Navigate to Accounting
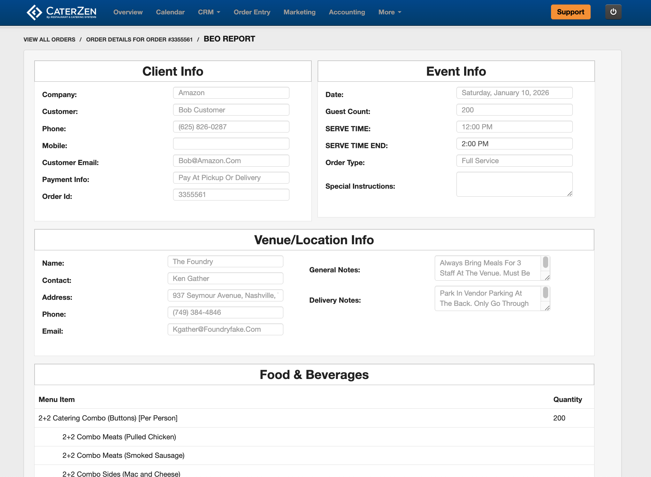The width and height of the screenshot is (651, 477). click(x=347, y=12)
